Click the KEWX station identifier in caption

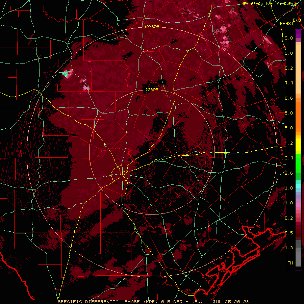click(x=198, y=302)
